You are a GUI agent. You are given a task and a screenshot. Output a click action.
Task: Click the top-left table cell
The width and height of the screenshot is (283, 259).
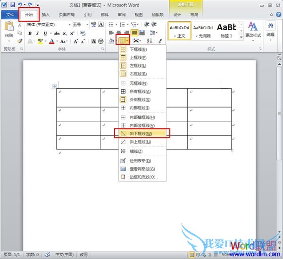78,98
